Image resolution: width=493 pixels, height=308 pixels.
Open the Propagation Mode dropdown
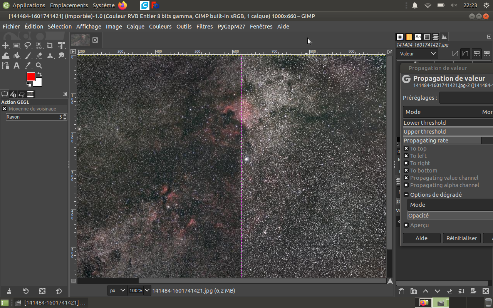coord(448,112)
